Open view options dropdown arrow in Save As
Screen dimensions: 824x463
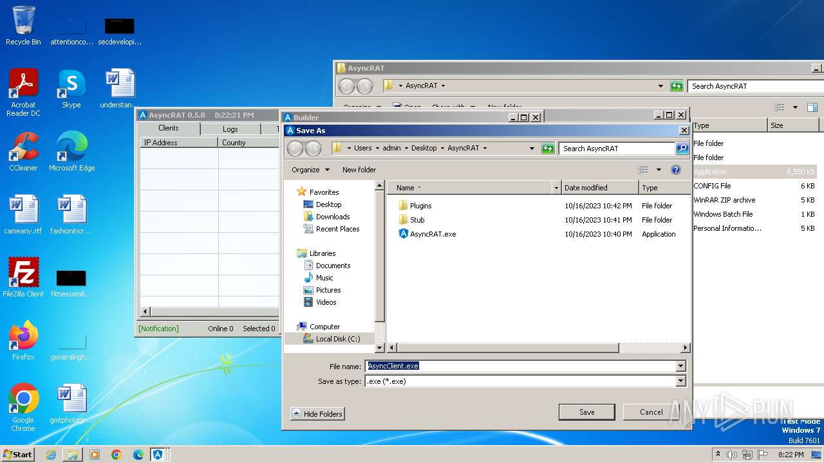click(659, 170)
